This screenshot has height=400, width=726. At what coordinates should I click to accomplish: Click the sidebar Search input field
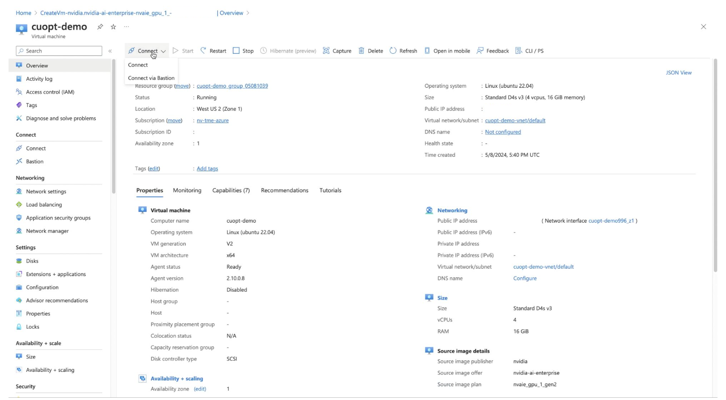tap(59, 51)
